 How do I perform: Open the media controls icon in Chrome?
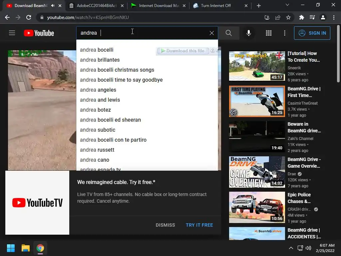click(x=312, y=17)
